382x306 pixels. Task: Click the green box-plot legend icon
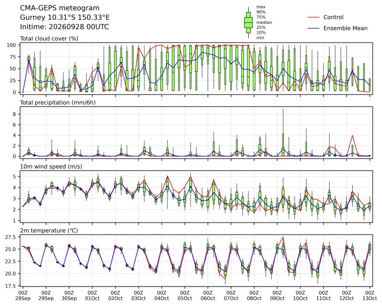point(248,22)
